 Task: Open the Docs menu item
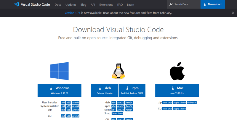[x=58, y=5]
